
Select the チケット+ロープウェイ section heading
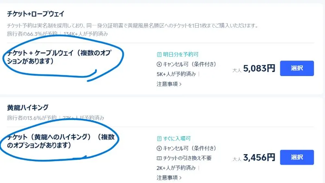tap(36, 14)
